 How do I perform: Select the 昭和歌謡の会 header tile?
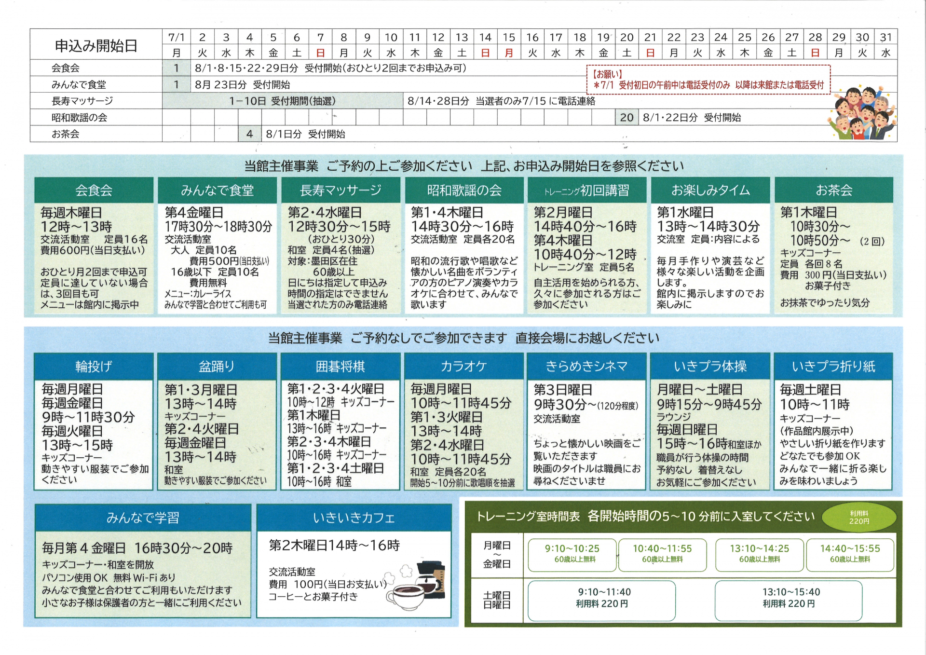click(x=464, y=190)
